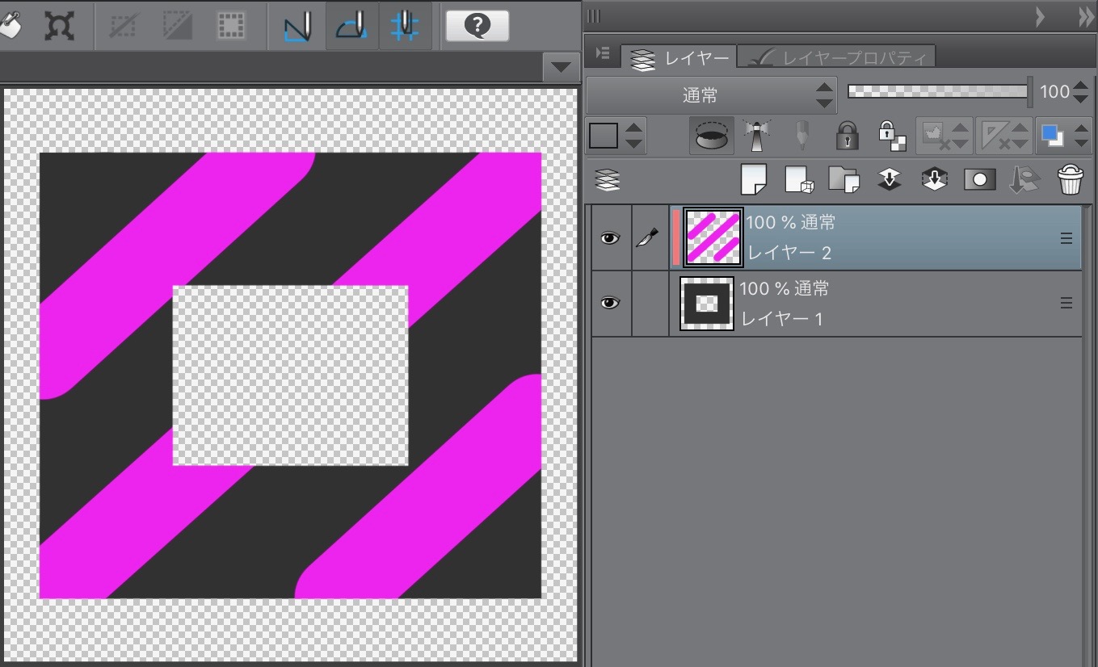Open the レイヤー 2 row menu handle
This screenshot has height=667, width=1098.
[1066, 238]
